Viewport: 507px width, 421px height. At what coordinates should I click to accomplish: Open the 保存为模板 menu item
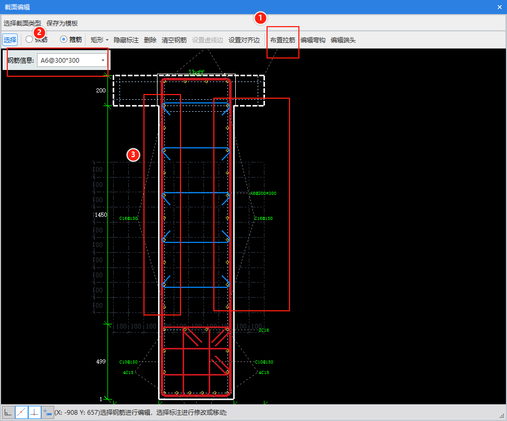pos(62,24)
